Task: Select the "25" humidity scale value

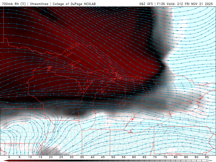Action: 61,157
